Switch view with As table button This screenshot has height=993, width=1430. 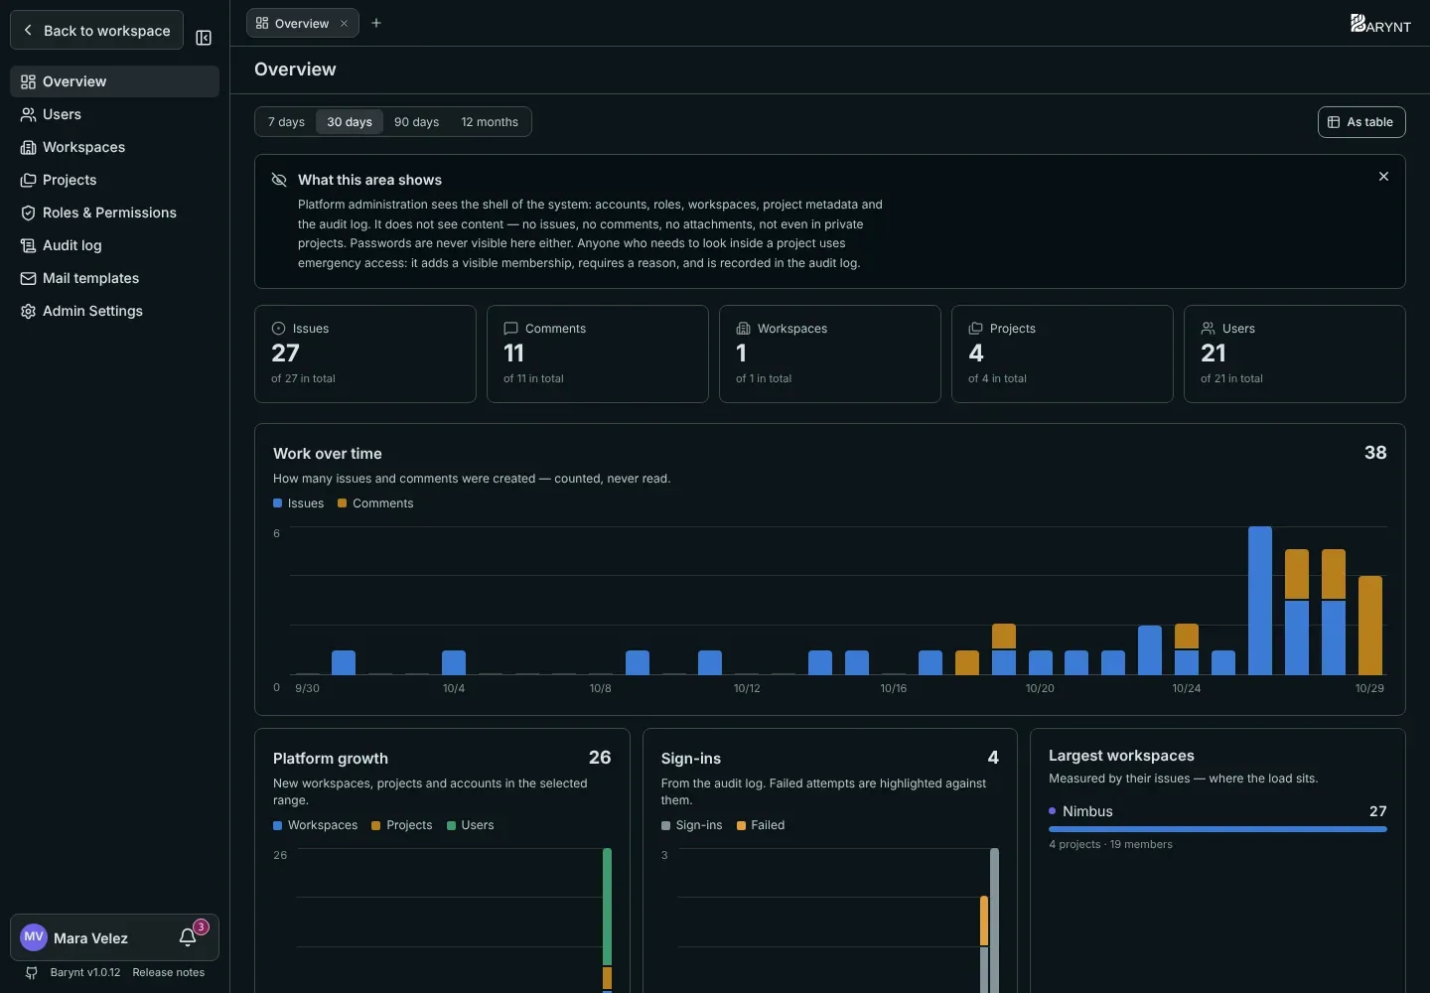click(1361, 122)
